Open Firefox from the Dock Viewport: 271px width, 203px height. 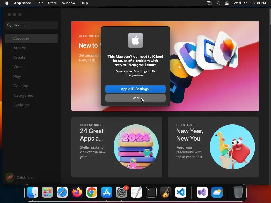click(77, 192)
